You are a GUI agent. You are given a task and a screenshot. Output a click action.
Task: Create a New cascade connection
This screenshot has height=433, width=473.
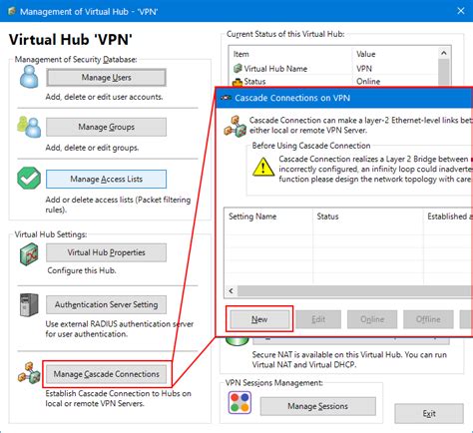pyautogui.click(x=259, y=319)
